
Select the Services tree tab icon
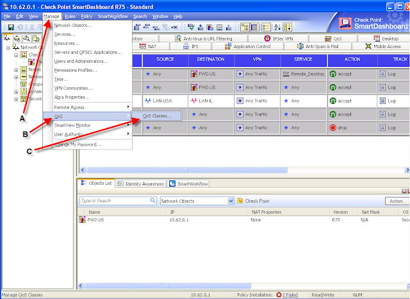tap(17, 38)
